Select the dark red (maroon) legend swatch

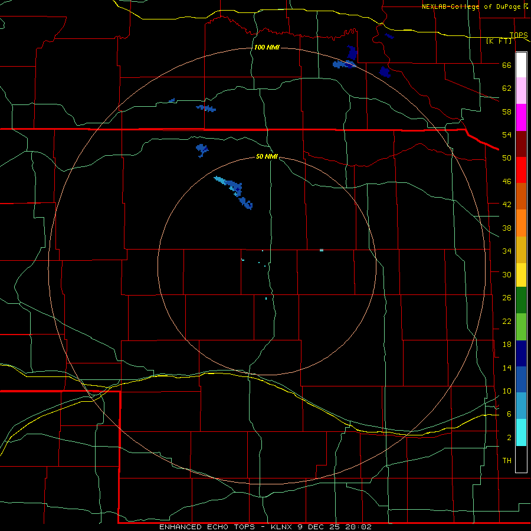point(521,144)
